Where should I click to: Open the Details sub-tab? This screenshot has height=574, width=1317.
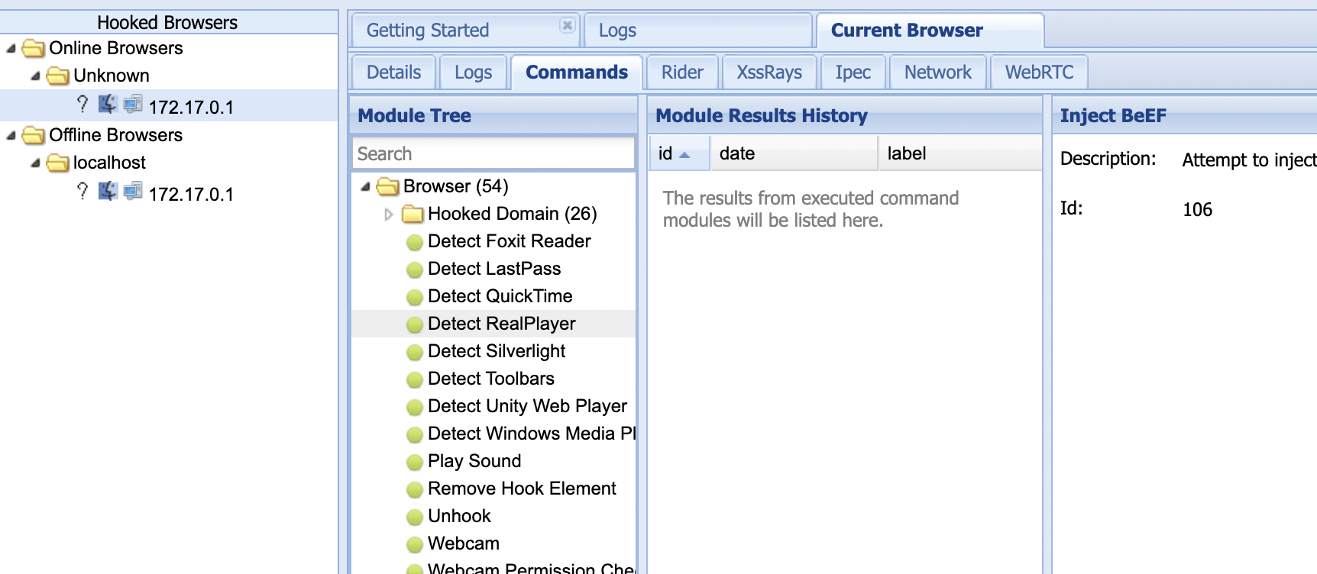point(393,73)
